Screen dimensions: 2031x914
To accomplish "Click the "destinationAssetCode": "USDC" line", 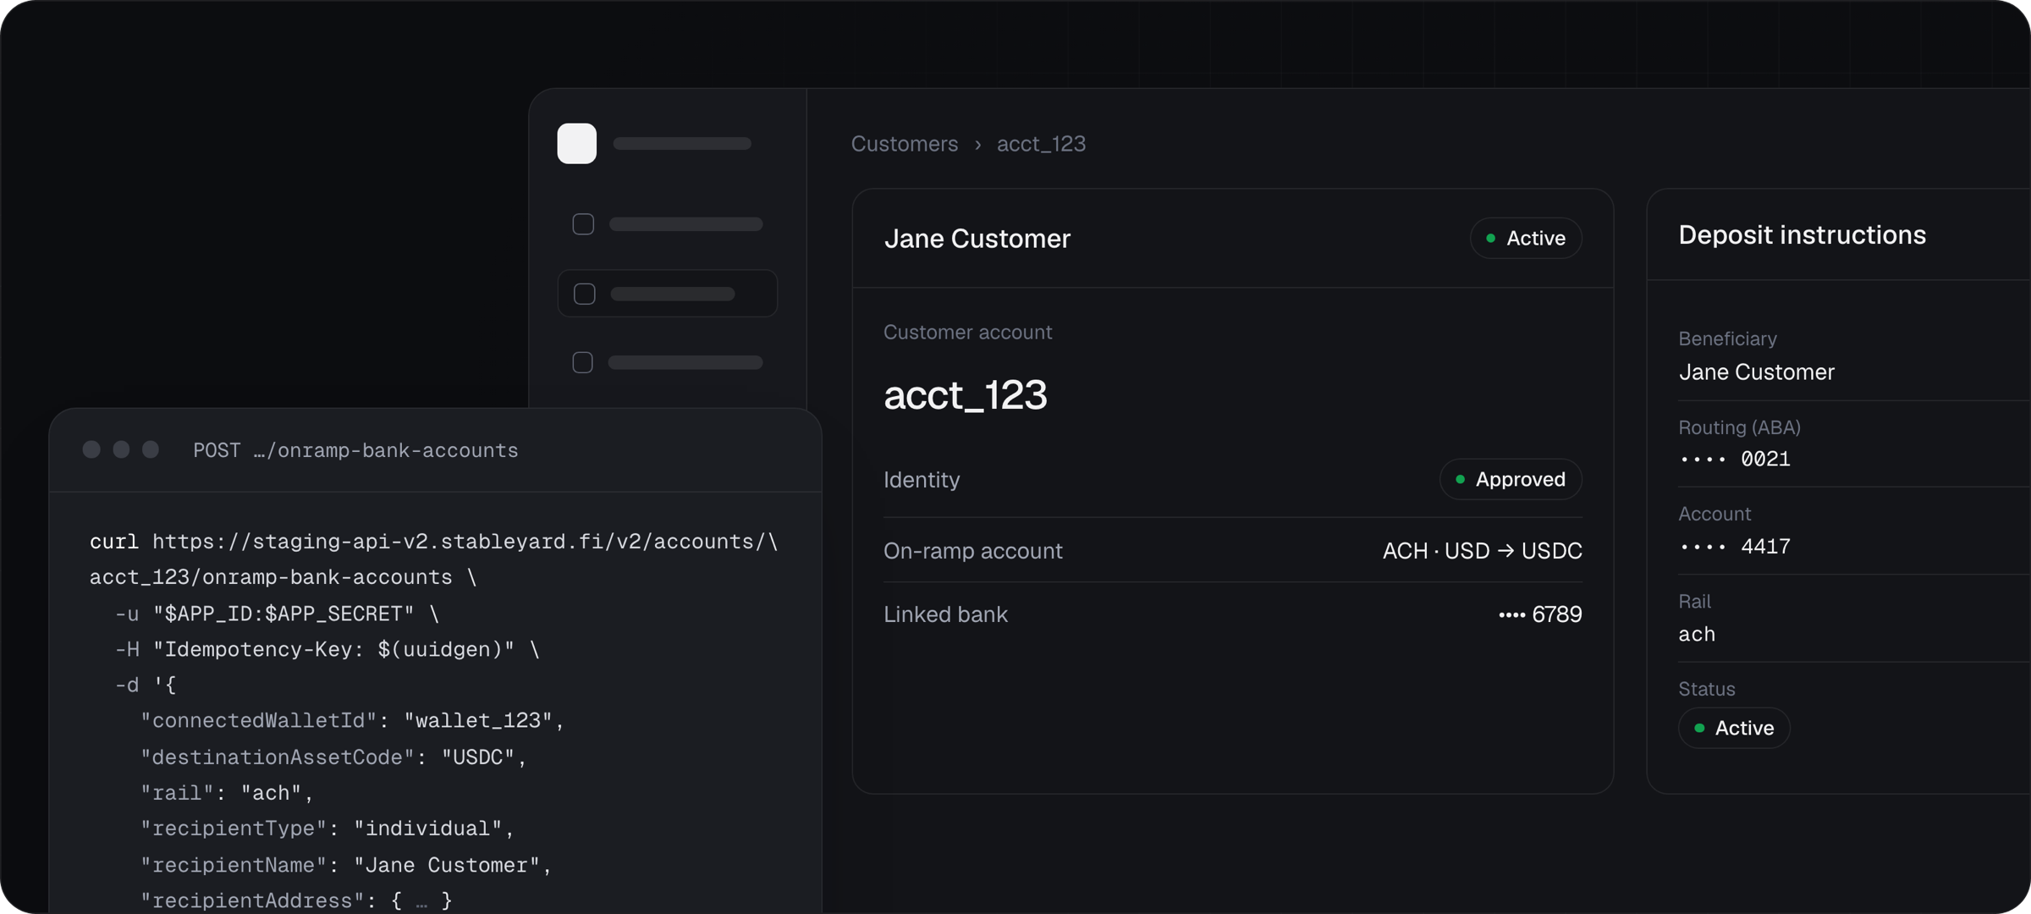I will tap(333, 757).
